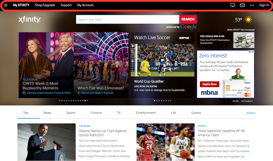The width and height of the screenshot is (273, 161).
Task: Click the enhanced by Google logo
Action: (189, 27)
